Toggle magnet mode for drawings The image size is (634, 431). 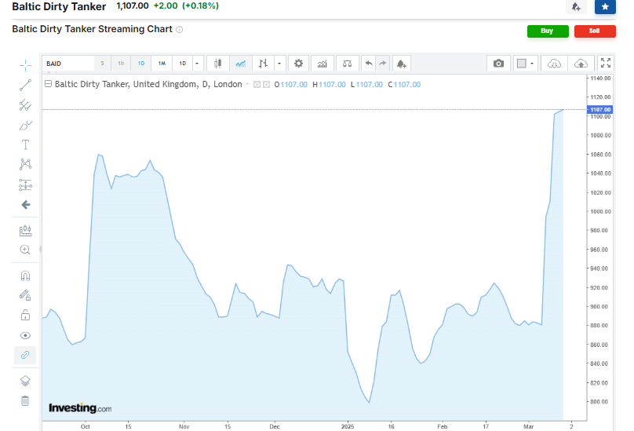click(25, 276)
